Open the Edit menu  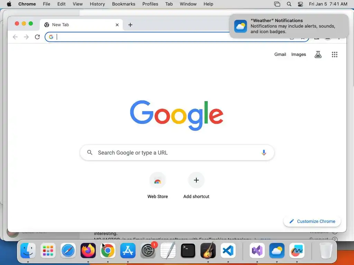point(61,4)
